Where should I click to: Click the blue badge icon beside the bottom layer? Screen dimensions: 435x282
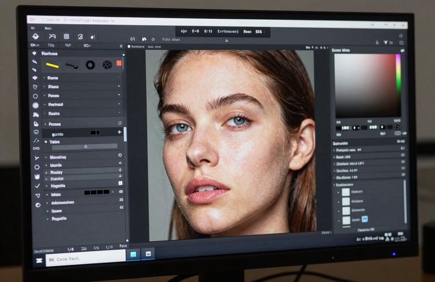click(365, 219)
